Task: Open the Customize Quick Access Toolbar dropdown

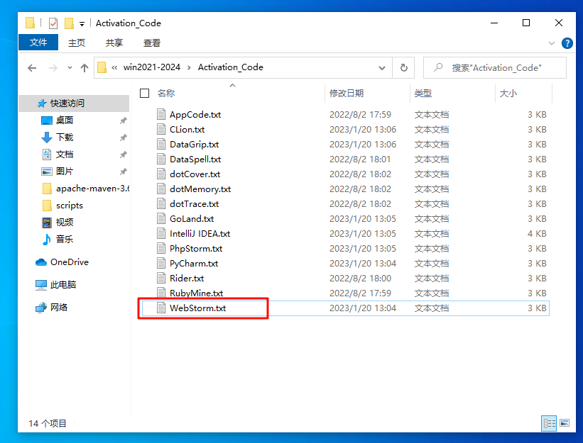Action: click(x=82, y=24)
